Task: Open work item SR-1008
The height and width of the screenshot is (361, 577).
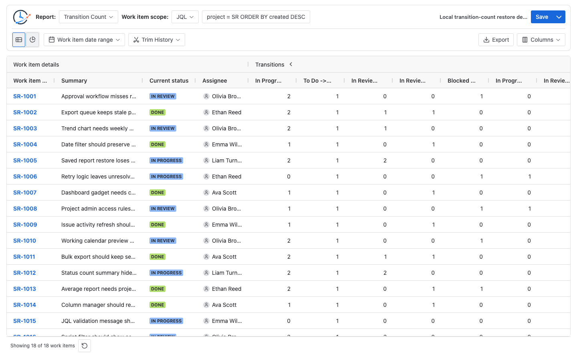Action: (x=25, y=209)
